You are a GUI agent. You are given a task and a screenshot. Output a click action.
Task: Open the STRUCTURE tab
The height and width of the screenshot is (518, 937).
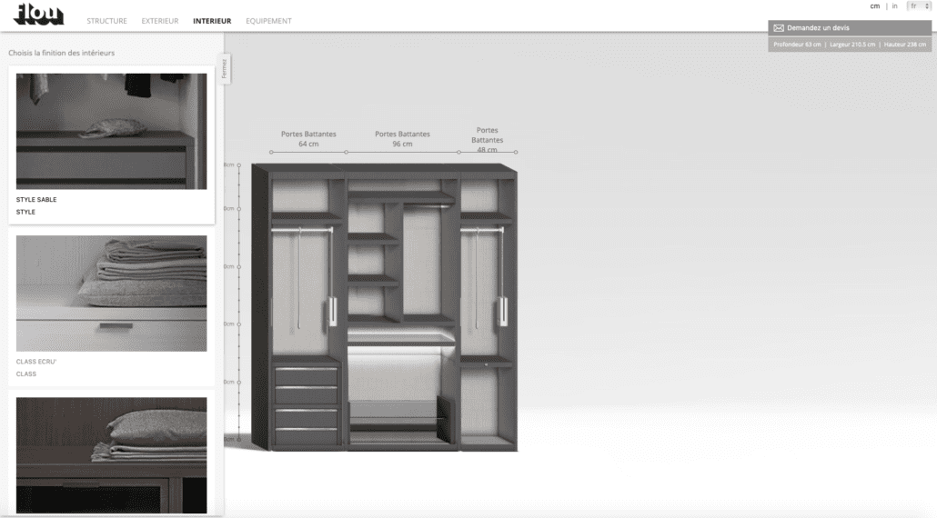click(107, 21)
